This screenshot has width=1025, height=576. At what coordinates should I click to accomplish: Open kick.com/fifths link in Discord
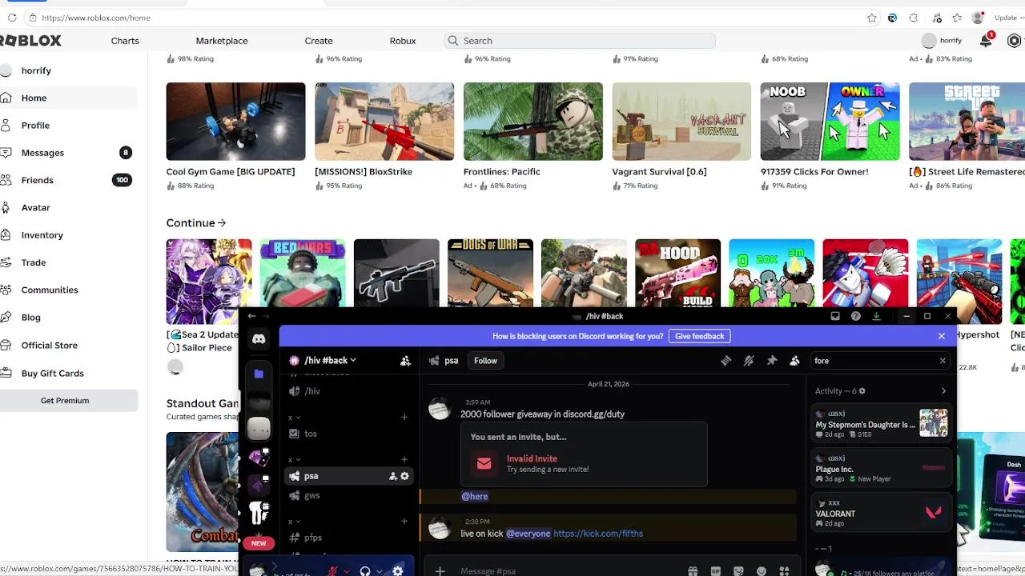point(598,534)
